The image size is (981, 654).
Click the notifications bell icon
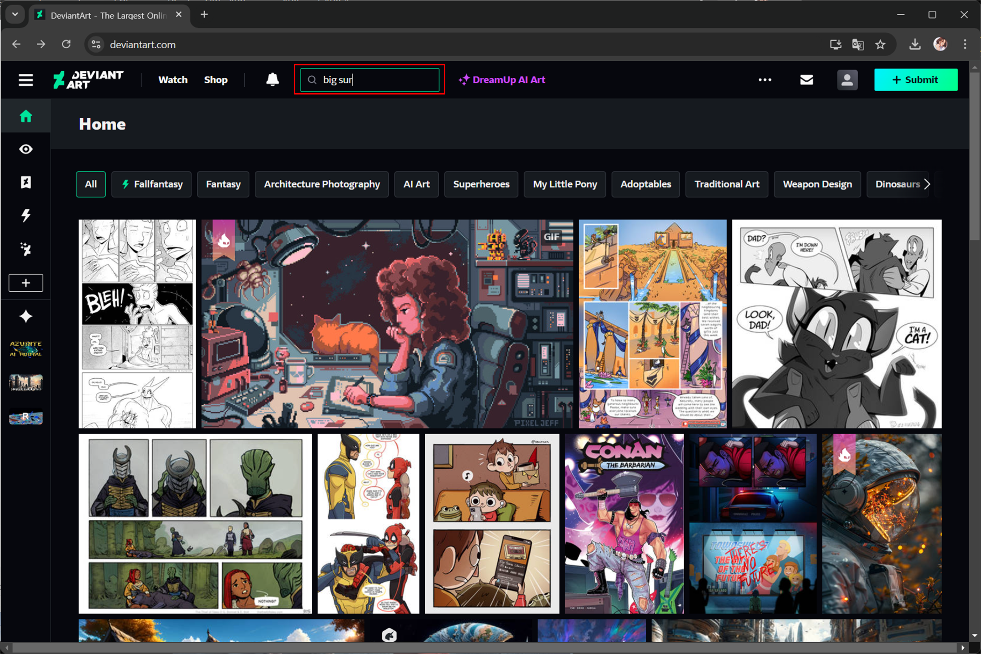(x=272, y=79)
